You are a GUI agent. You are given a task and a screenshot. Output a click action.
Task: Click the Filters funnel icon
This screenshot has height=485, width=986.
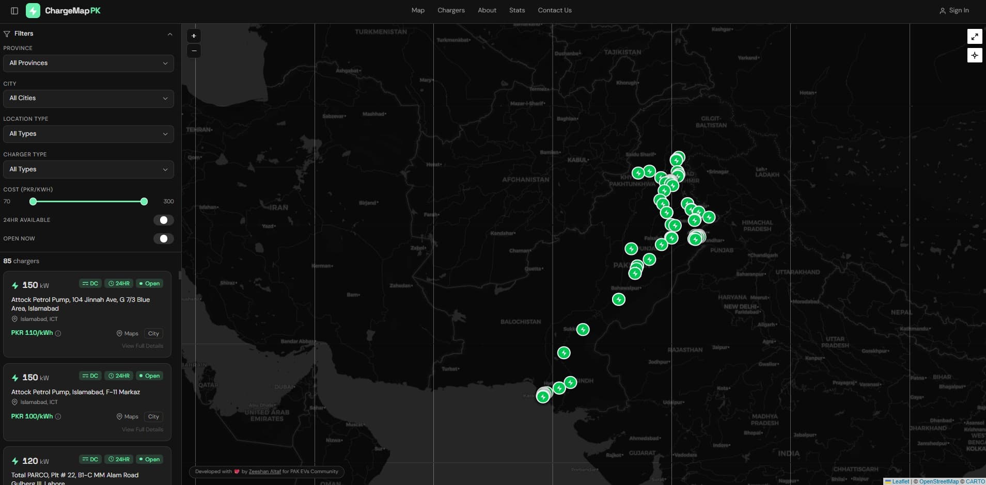pos(7,34)
